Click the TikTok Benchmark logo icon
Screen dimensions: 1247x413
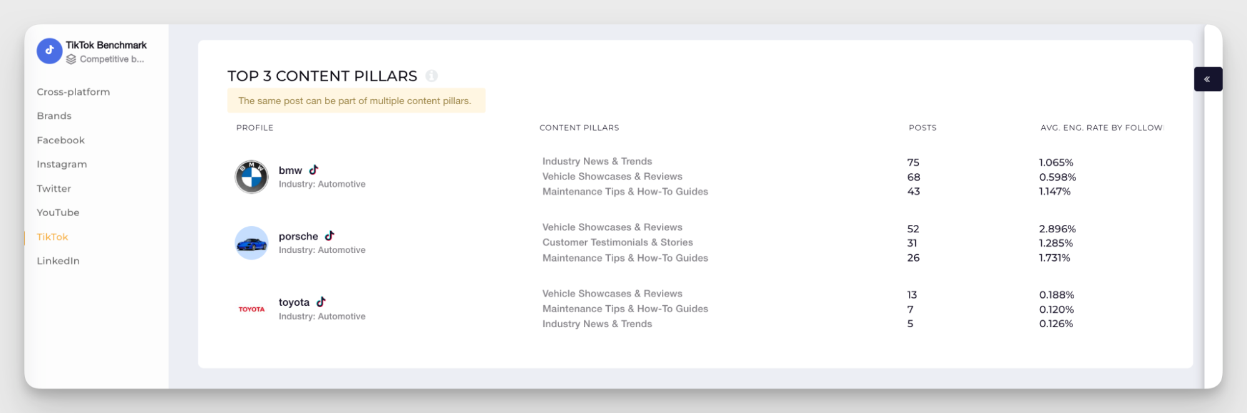[49, 51]
